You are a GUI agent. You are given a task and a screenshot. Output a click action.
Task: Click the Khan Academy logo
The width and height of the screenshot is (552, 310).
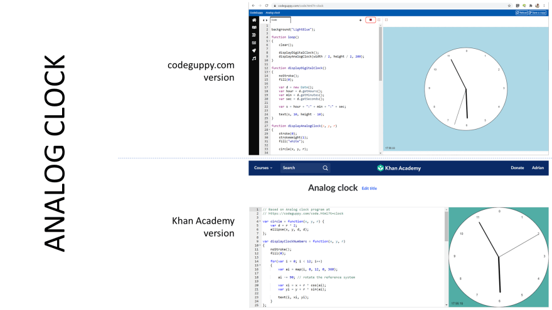(x=399, y=168)
